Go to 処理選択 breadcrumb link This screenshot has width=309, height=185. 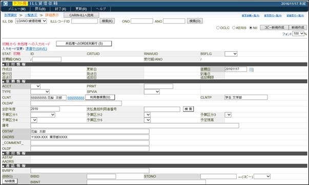[x=10, y=15]
